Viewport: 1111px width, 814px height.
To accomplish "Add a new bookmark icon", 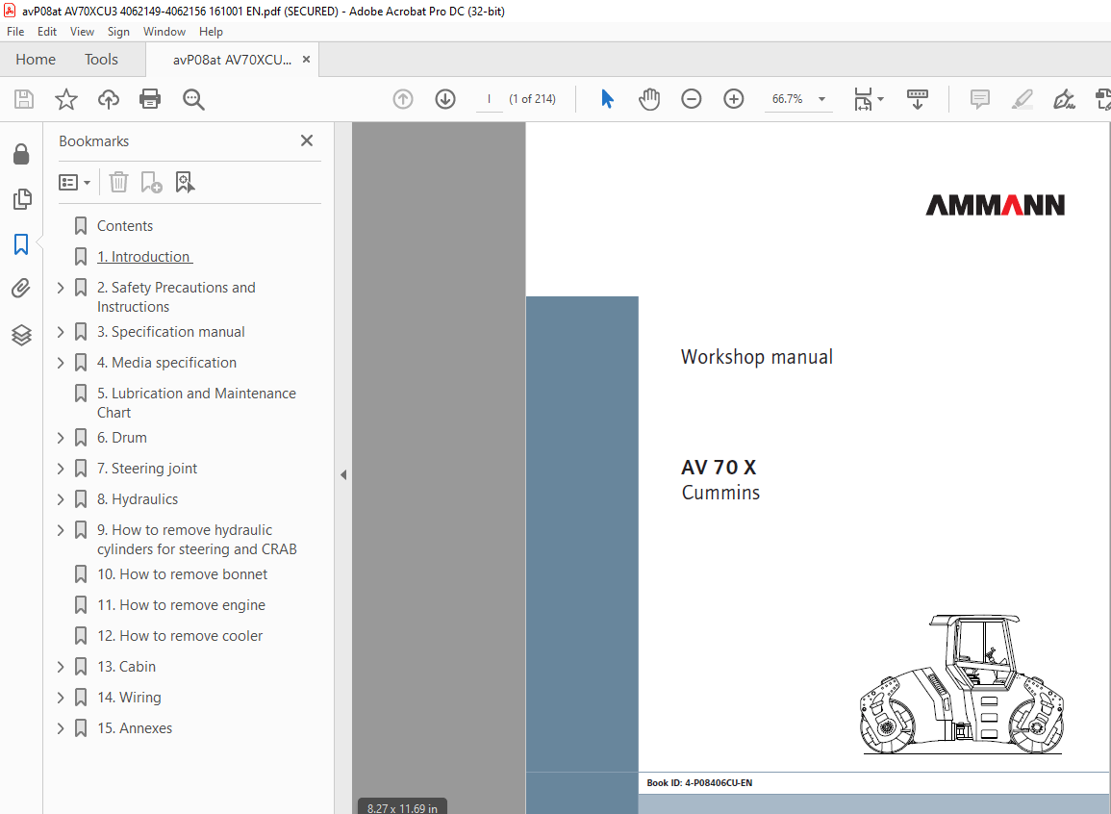I will pyautogui.click(x=152, y=182).
